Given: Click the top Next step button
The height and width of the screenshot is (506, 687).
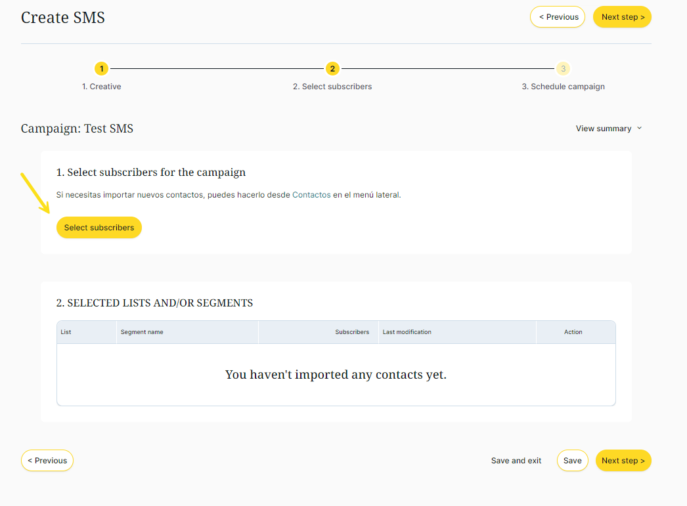Looking at the screenshot, I should pyautogui.click(x=622, y=17).
